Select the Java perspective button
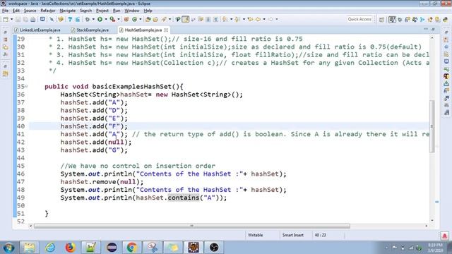Image resolution: width=452 pixels, height=254 pixels. pos(392,20)
